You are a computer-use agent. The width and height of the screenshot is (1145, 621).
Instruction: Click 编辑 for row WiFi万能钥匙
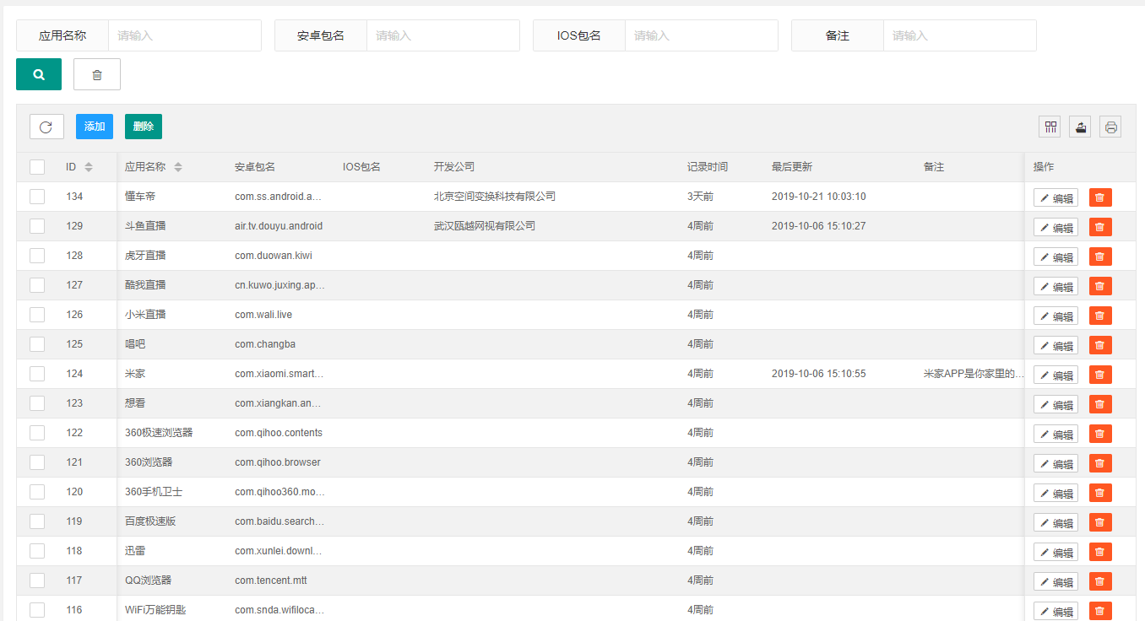(x=1055, y=611)
